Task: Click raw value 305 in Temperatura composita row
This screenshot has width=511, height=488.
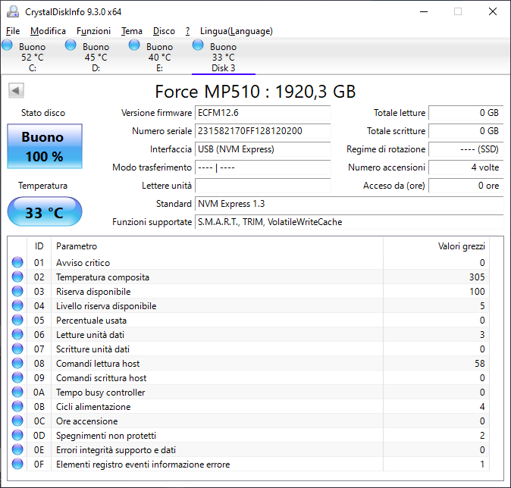Action: tap(477, 277)
